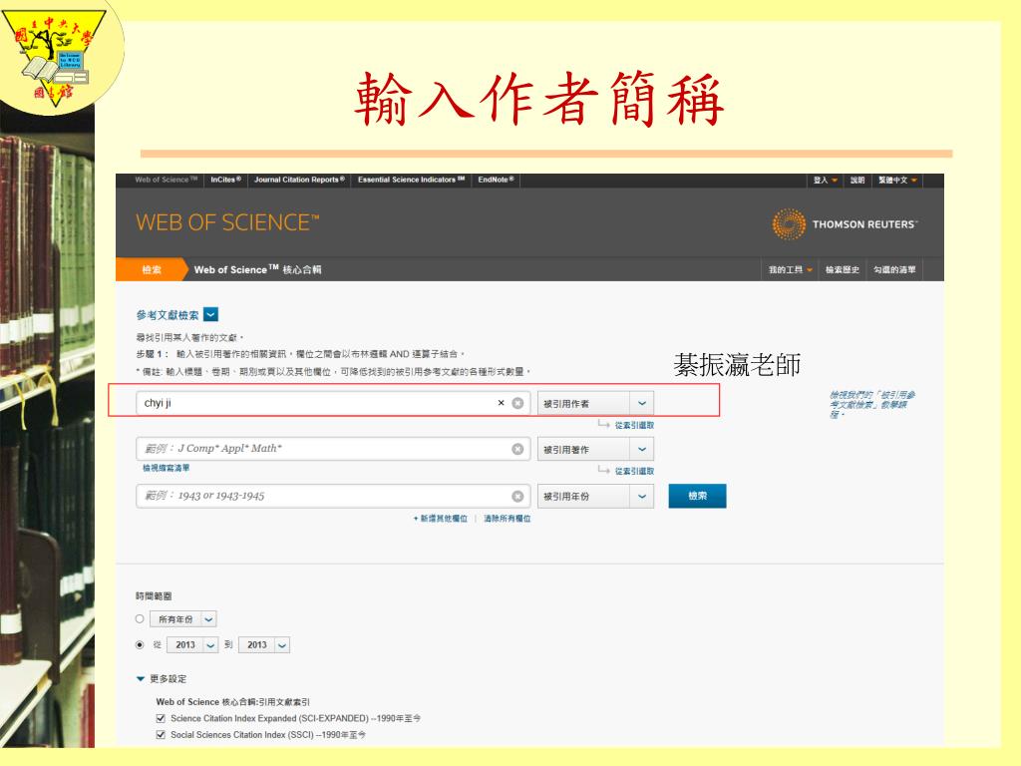Click the blue 檢索 search button
Screen dimensions: 1021x766
697,497
